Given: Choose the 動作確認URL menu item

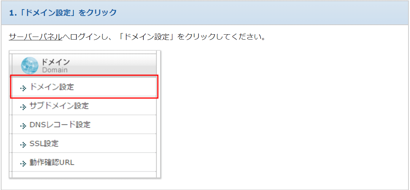Looking at the screenshot, I should [x=52, y=163].
